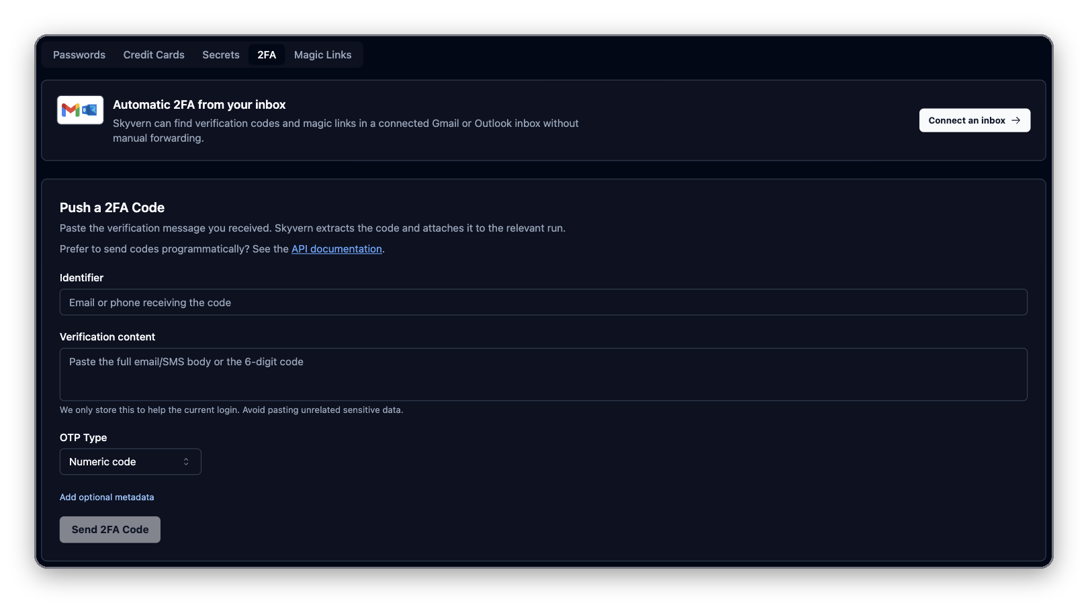This screenshot has height=603, width=1088.
Task: Click the Gmail and Outlook inbox icon
Action: coord(80,110)
